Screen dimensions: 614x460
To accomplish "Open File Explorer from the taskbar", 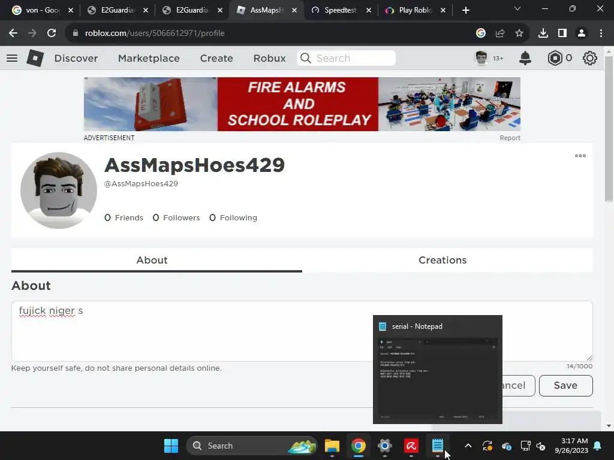I will tap(332, 446).
